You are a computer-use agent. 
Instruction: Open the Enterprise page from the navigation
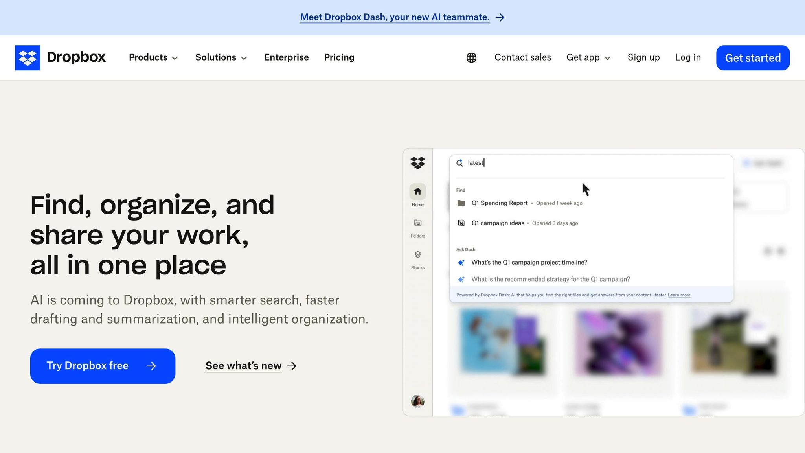(286, 57)
